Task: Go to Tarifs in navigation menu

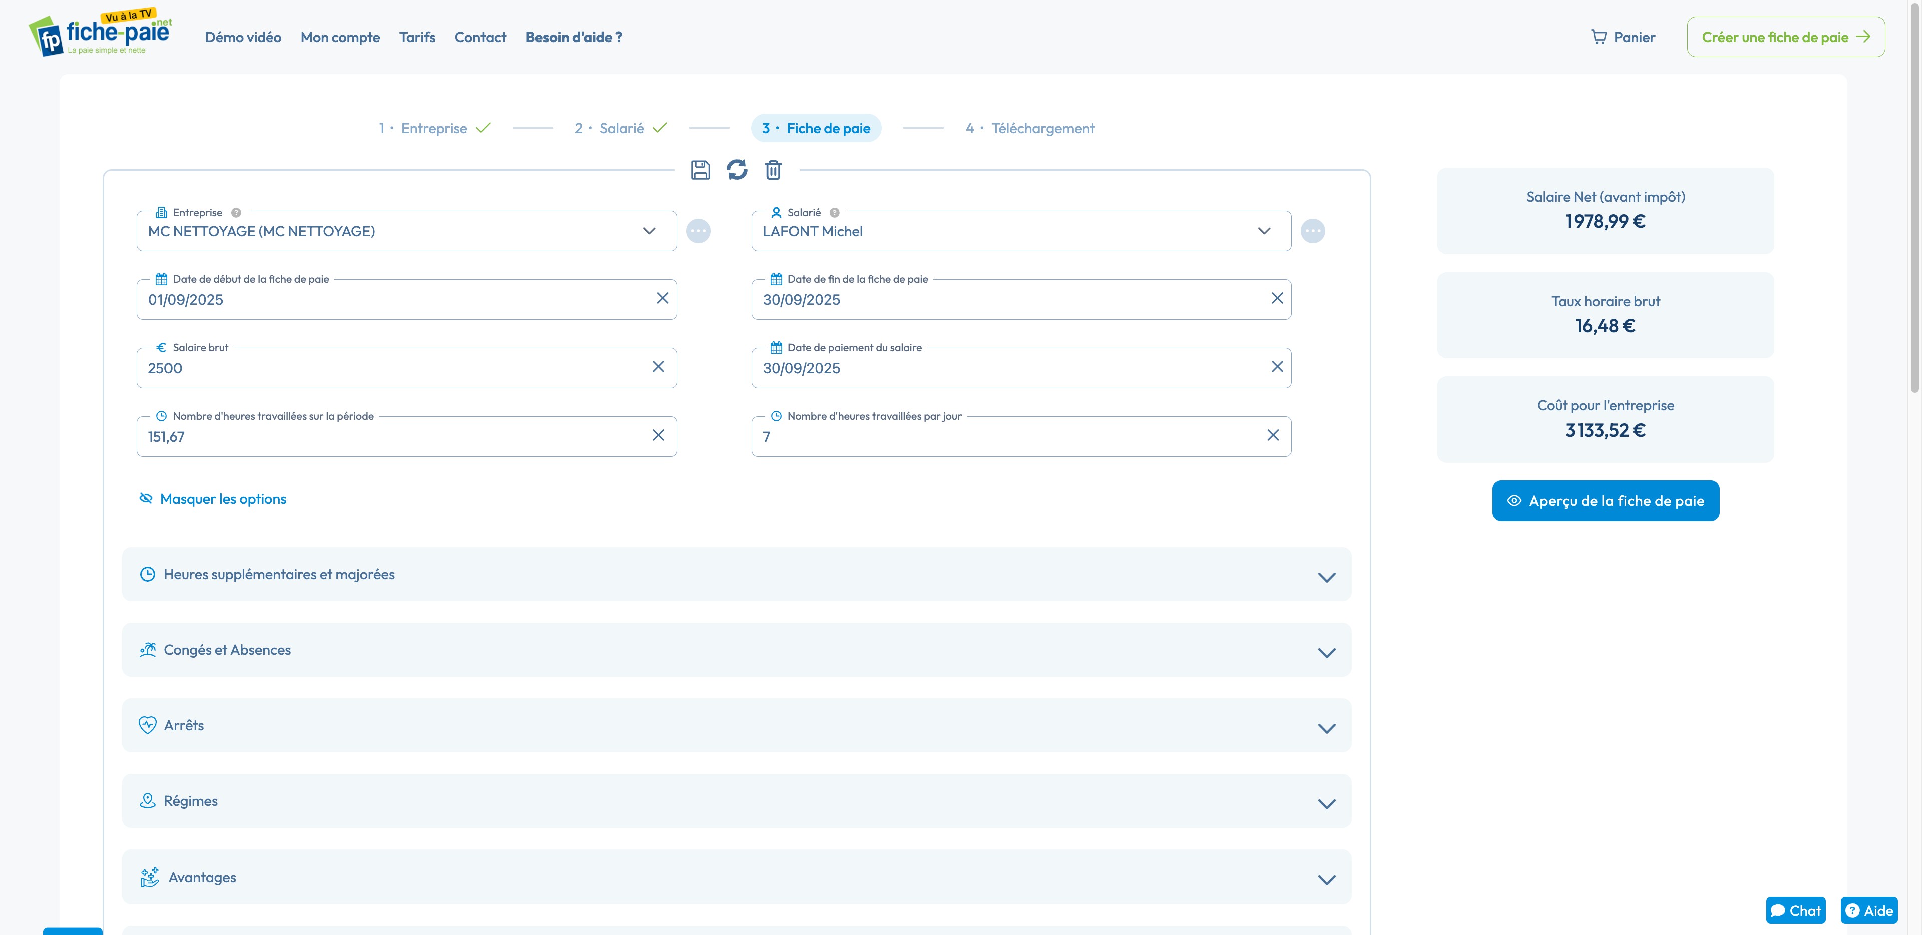Action: 417,38
